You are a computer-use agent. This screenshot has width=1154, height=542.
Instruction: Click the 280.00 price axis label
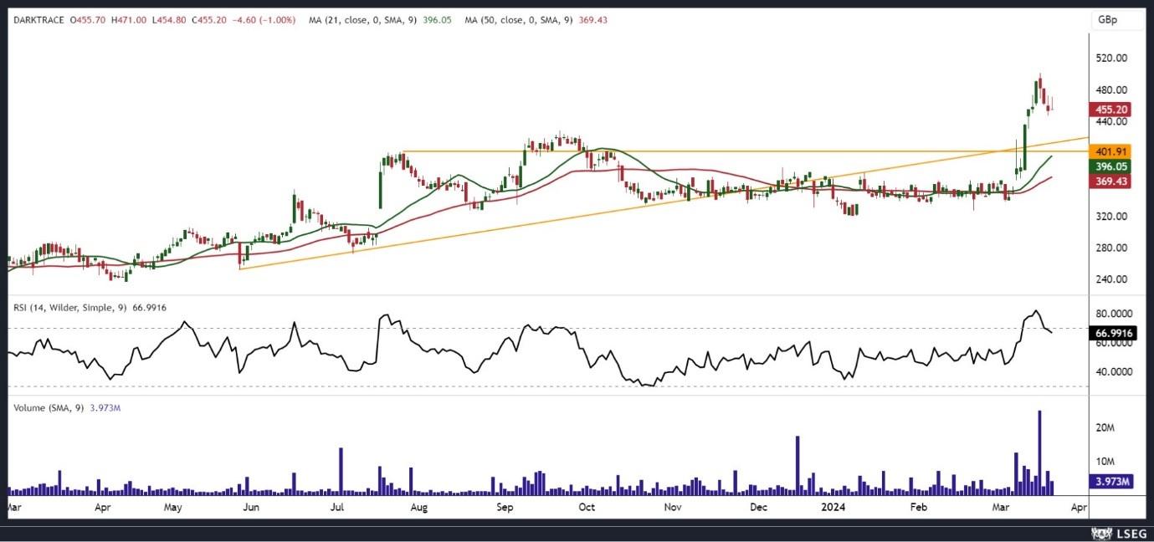click(1111, 248)
